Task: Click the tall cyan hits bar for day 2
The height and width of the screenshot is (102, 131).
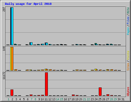Action: coord(12,26)
